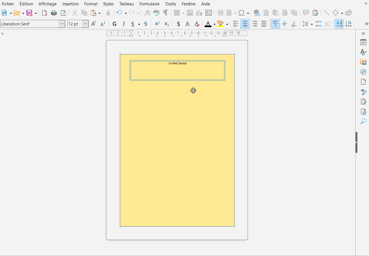
Task: Apply black font color swatch
Action: tap(208, 24)
